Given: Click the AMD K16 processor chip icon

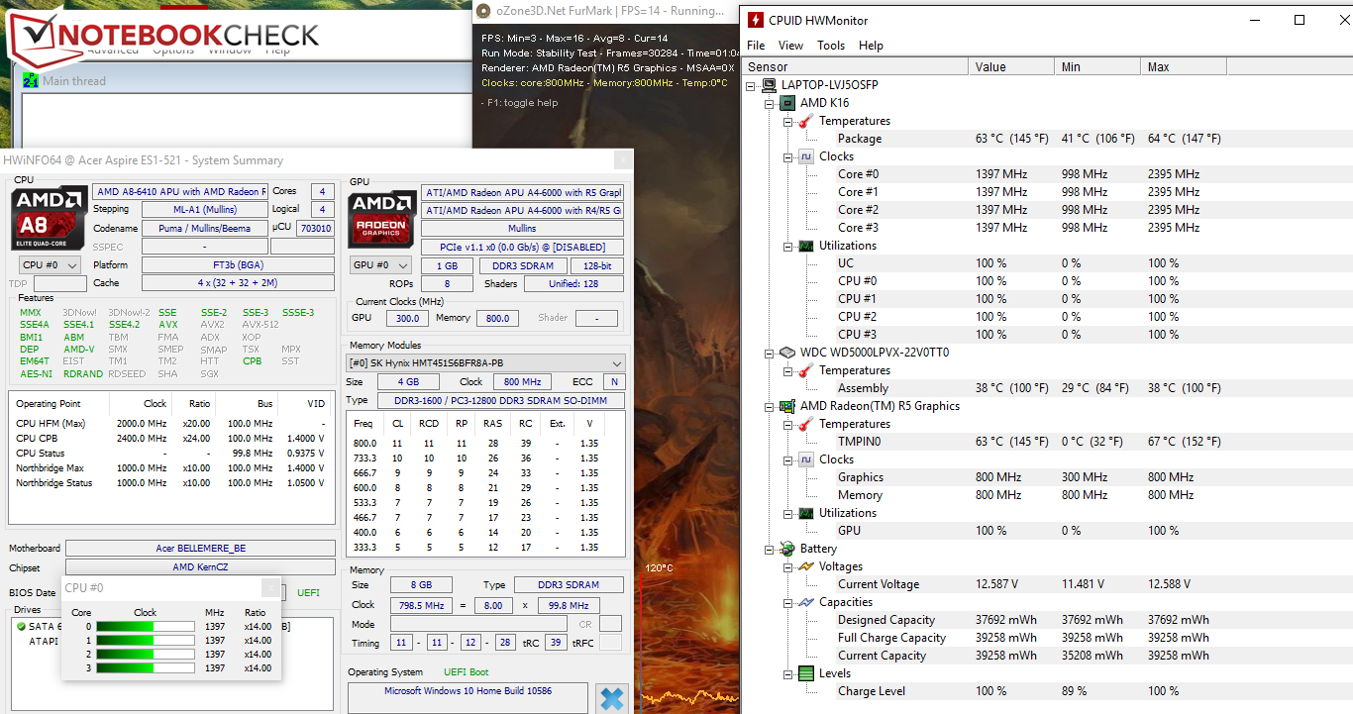Looking at the screenshot, I should (x=787, y=103).
